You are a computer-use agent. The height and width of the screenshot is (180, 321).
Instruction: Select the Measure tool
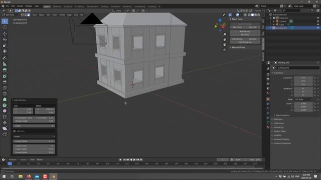coord(5,64)
